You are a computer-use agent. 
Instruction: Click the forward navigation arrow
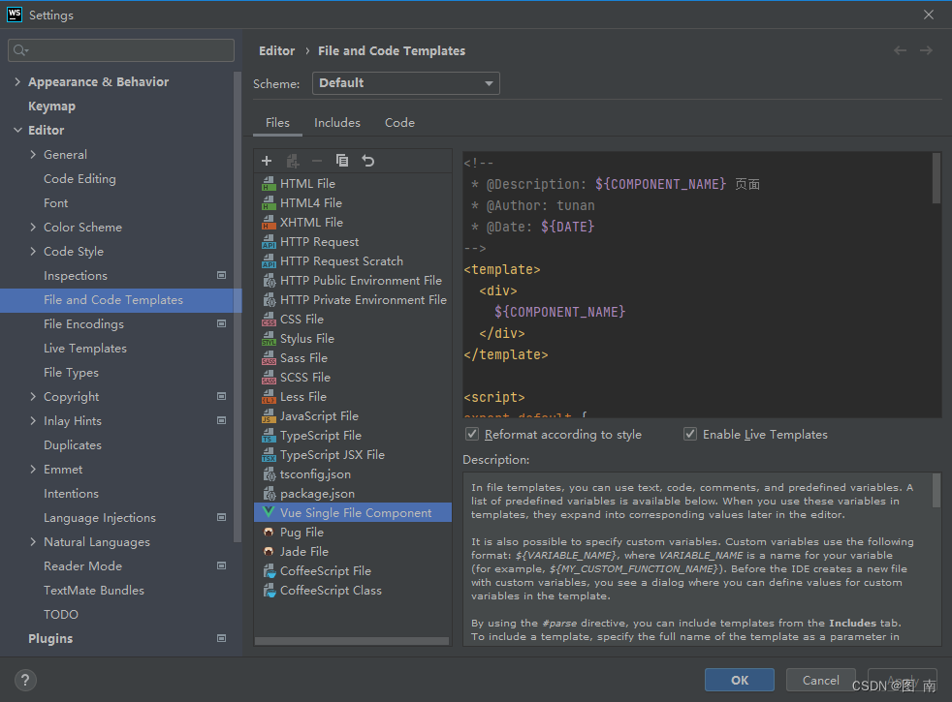[x=926, y=51]
